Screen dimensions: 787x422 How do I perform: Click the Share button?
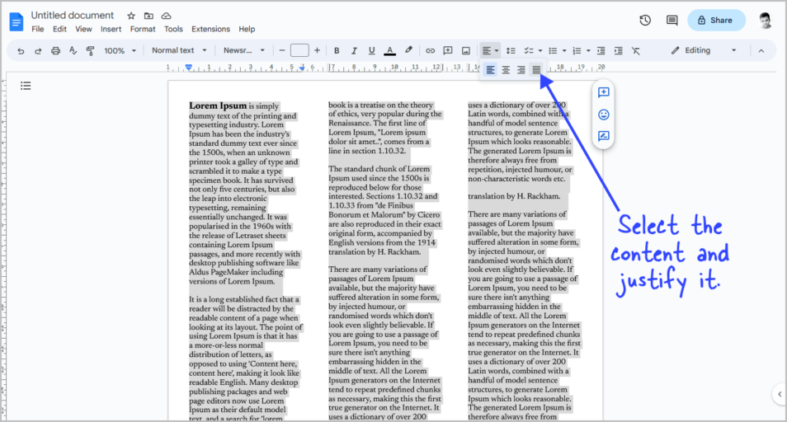click(x=716, y=20)
